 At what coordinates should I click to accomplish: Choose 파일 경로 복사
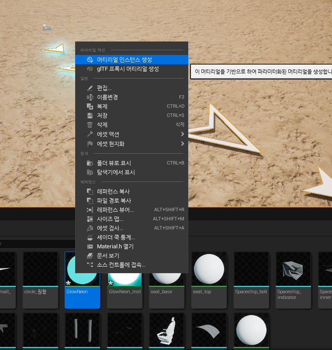[131, 201]
